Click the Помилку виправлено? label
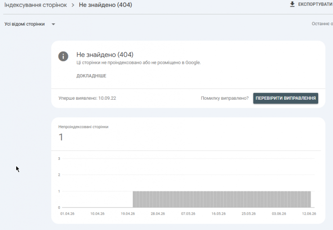 tap(225, 98)
